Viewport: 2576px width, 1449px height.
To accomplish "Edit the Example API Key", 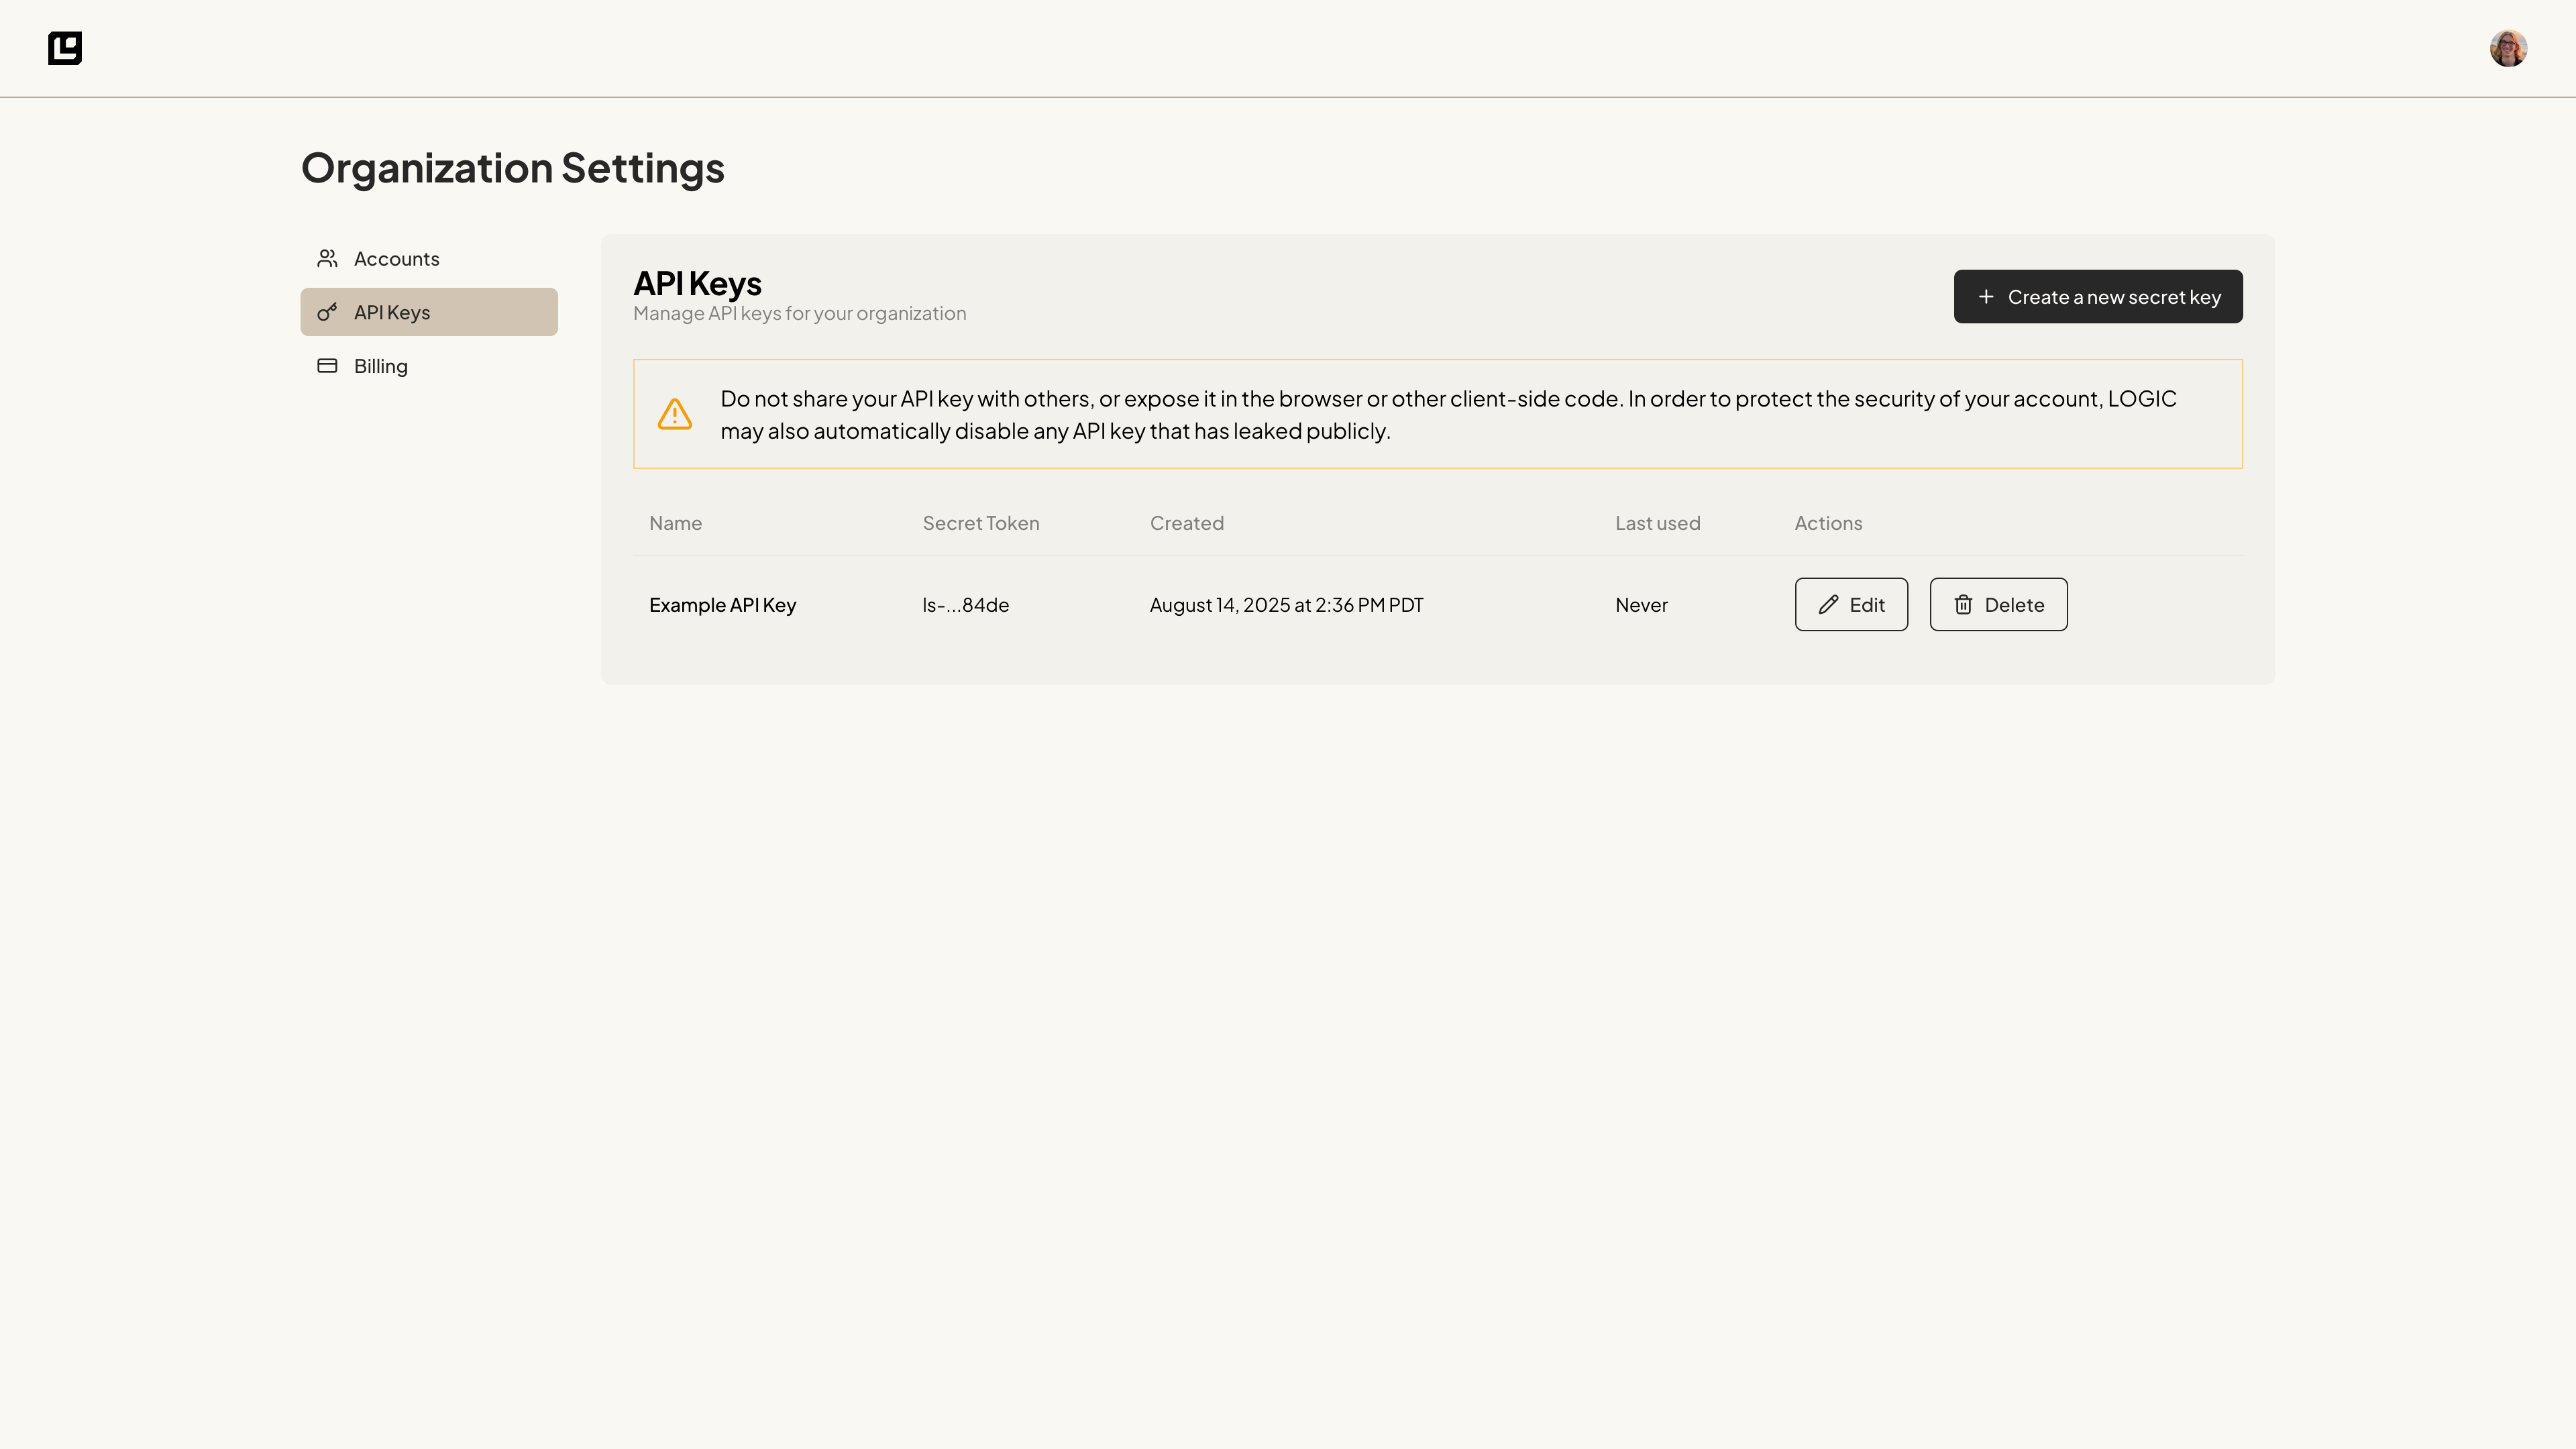I will coord(1851,605).
